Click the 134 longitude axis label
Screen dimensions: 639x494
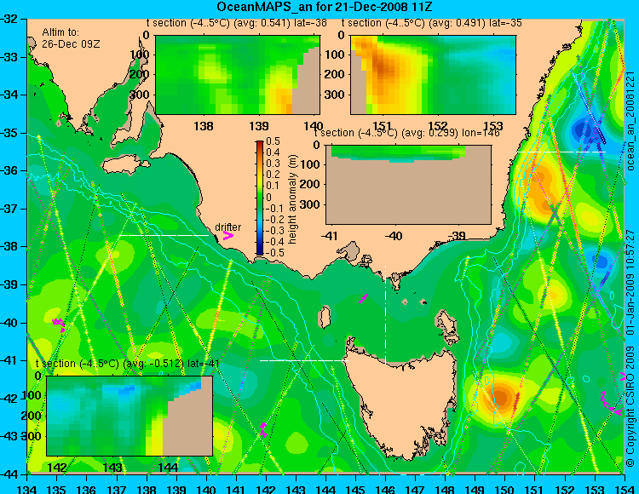(27, 489)
